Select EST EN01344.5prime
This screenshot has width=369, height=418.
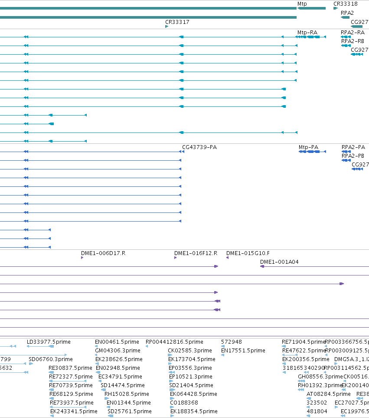coord(129,402)
